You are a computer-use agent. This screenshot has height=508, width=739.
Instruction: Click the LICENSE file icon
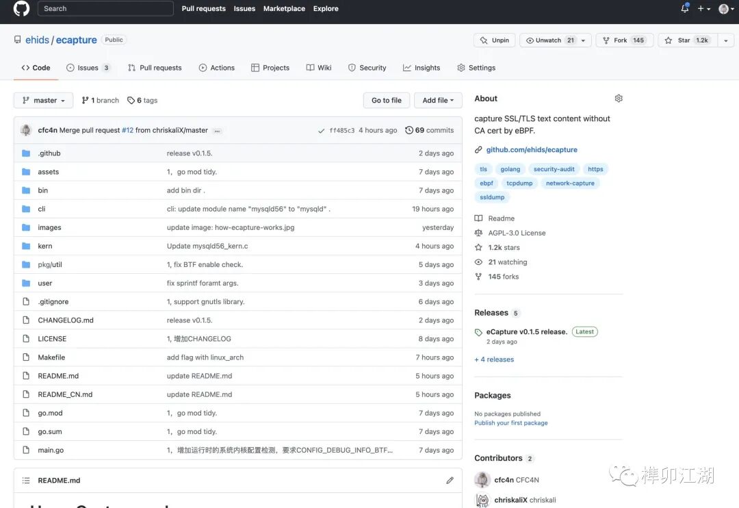pos(26,339)
